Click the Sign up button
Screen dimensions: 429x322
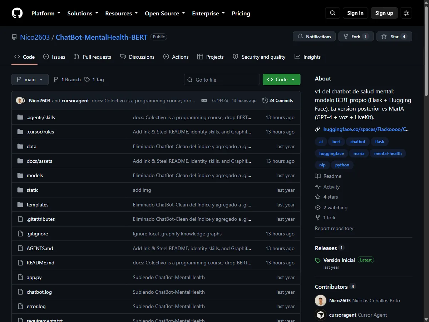[x=384, y=13]
